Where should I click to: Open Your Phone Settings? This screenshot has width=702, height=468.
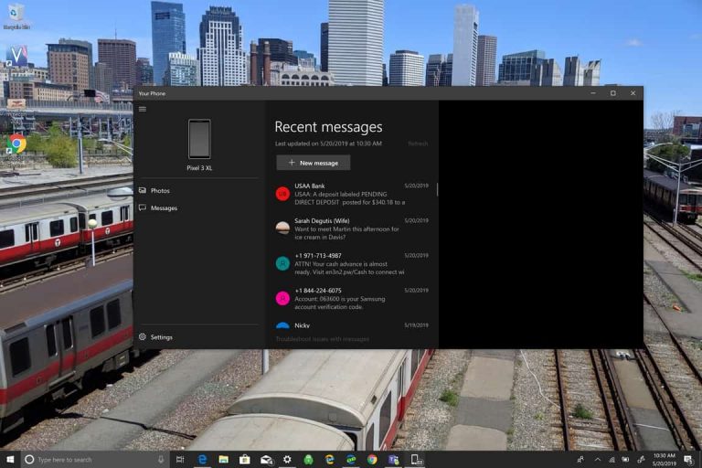pyautogui.click(x=199, y=336)
